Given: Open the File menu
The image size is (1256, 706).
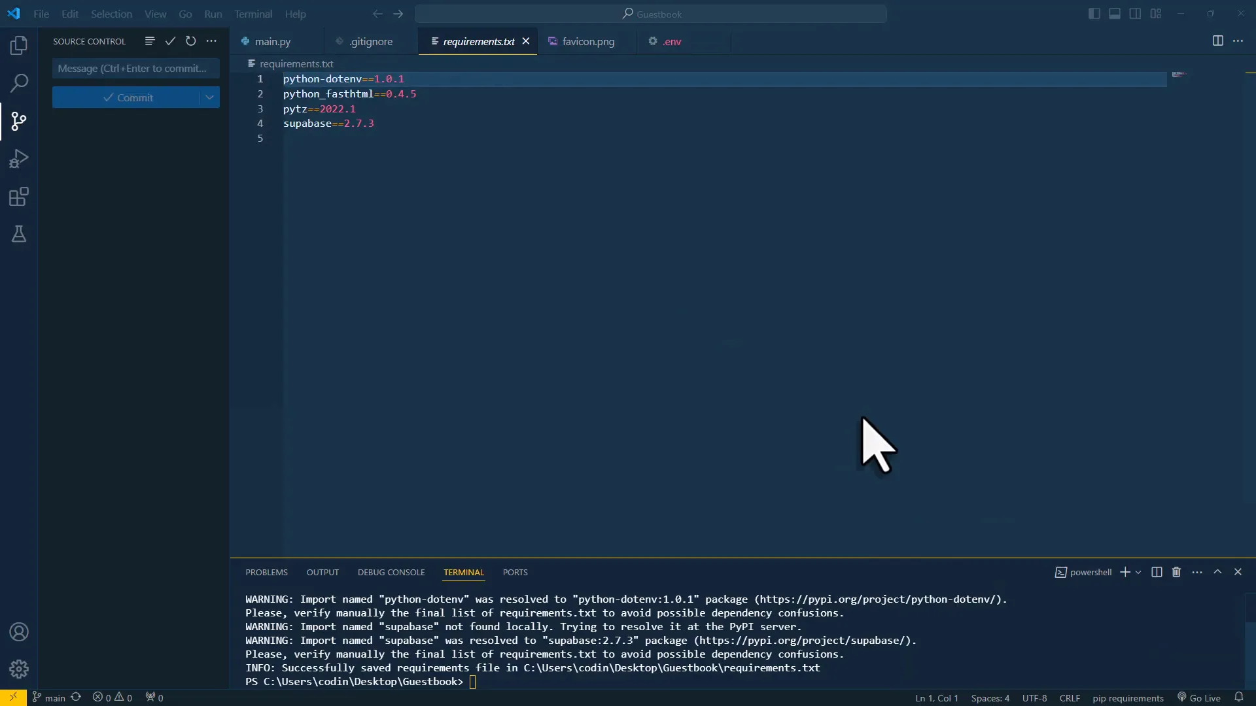Looking at the screenshot, I should point(41,14).
